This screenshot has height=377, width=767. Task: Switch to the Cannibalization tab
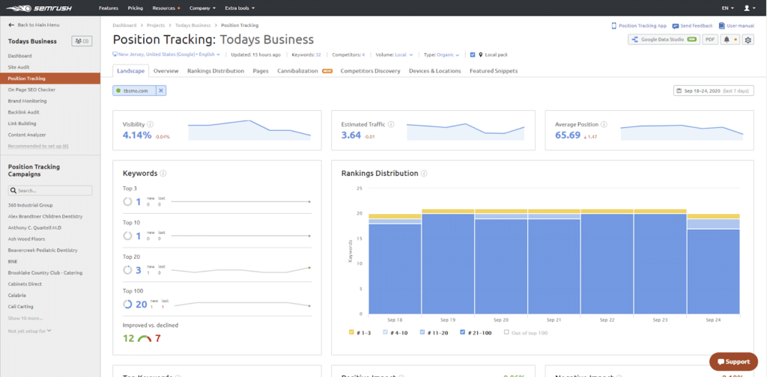tap(297, 71)
